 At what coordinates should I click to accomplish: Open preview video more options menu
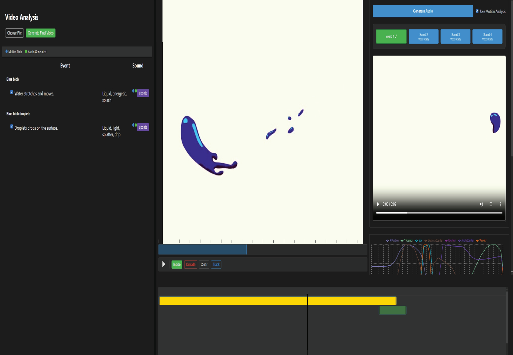pos(500,204)
